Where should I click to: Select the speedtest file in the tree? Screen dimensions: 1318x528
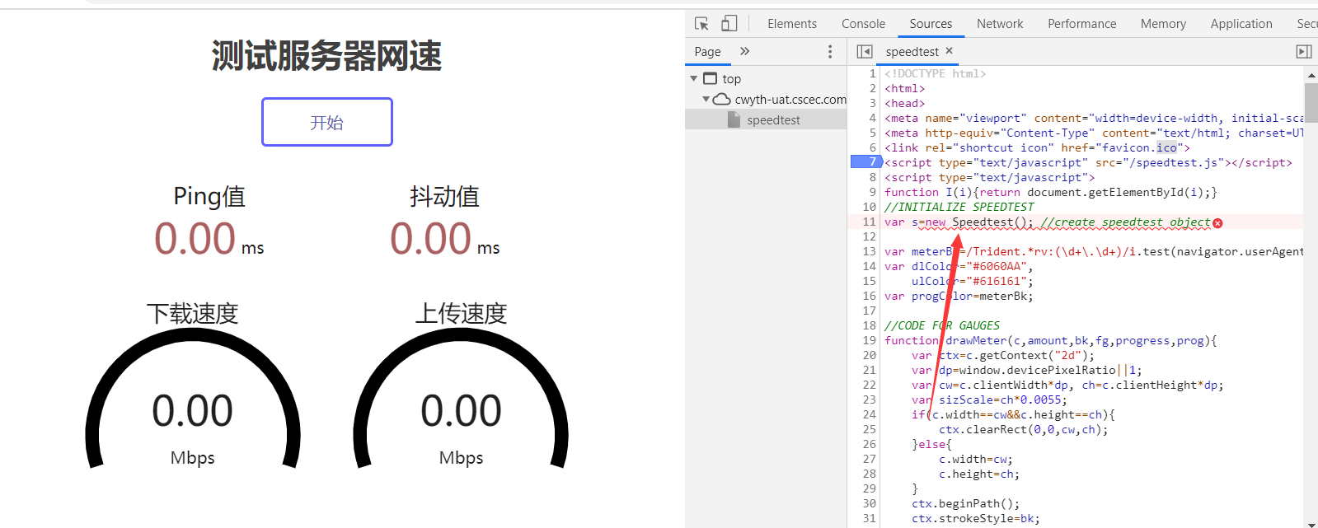[x=772, y=120]
